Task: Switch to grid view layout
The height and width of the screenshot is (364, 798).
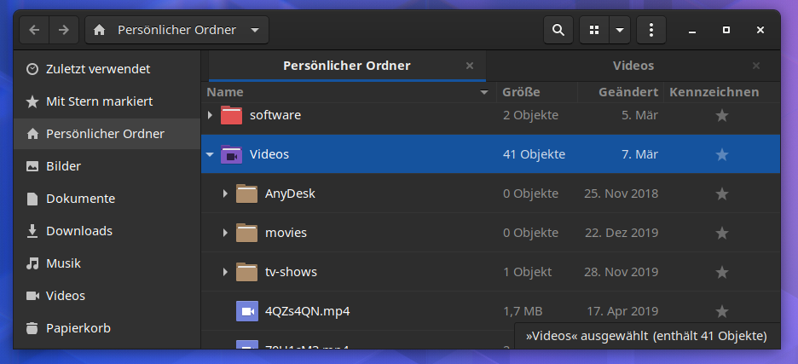Action: (594, 30)
